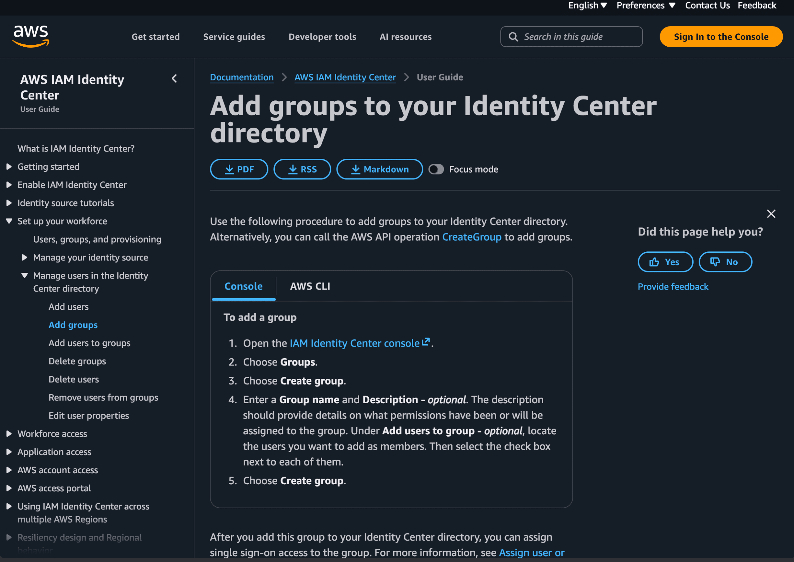Collapse Manage users in the Identity Center directory
The height and width of the screenshot is (562, 794).
click(25, 276)
